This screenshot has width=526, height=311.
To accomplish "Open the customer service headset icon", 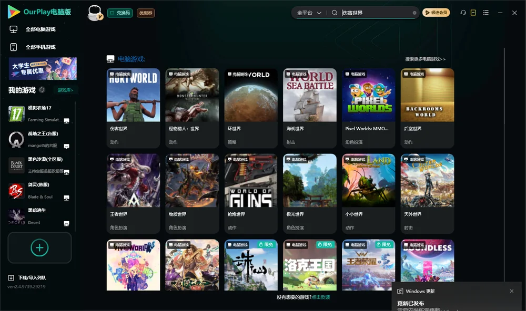I will (463, 13).
